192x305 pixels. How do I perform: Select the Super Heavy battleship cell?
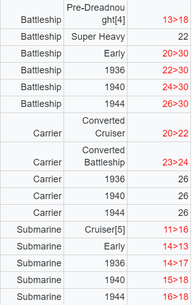[x=95, y=37]
